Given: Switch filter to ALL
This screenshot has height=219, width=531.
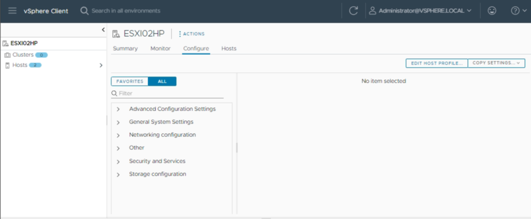Looking at the screenshot, I should click(162, 81).
